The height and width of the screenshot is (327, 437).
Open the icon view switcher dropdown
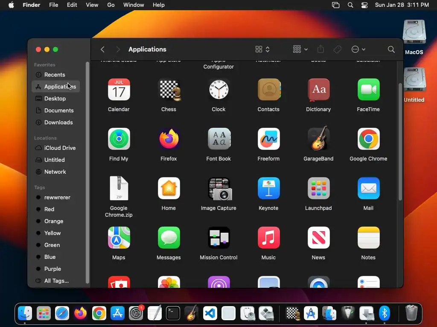tap(262, 49)
